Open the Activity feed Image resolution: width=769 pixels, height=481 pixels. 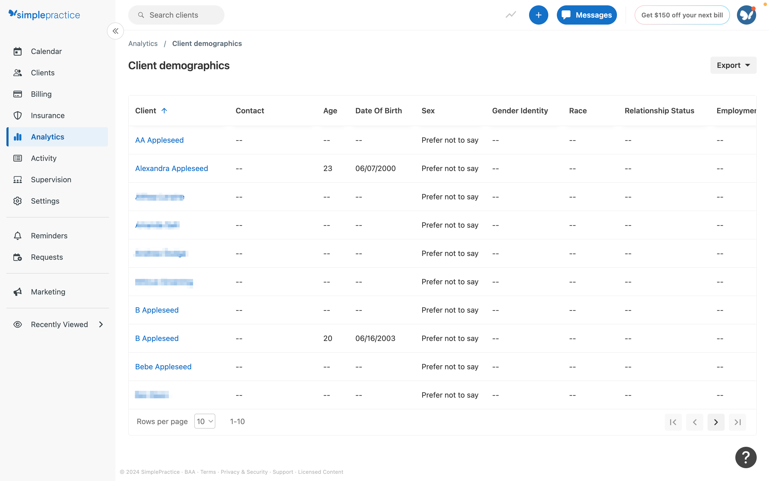[43, 158]
